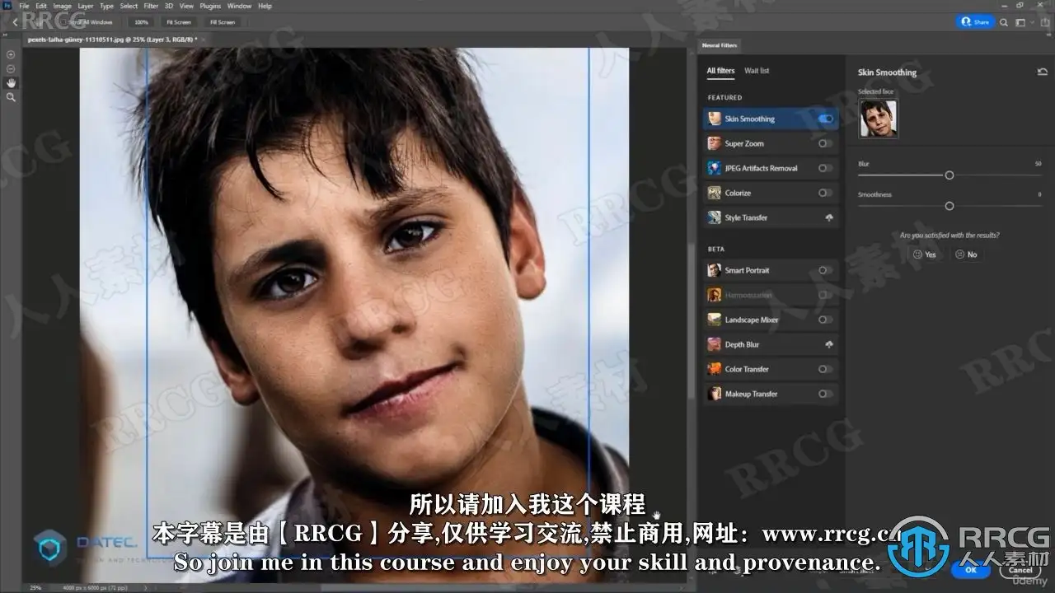Click the Landscape Mixer filter icon
This screenshot has width=1055, height=593.
(x=714, y=320)
